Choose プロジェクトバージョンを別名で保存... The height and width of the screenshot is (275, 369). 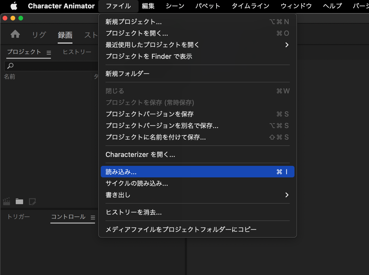tap(197, 126)
